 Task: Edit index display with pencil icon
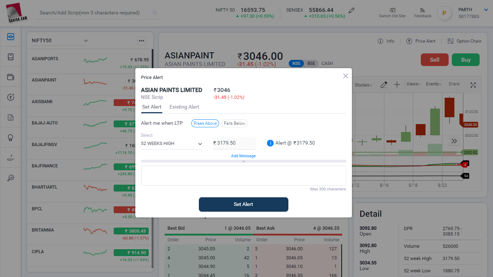352,10
